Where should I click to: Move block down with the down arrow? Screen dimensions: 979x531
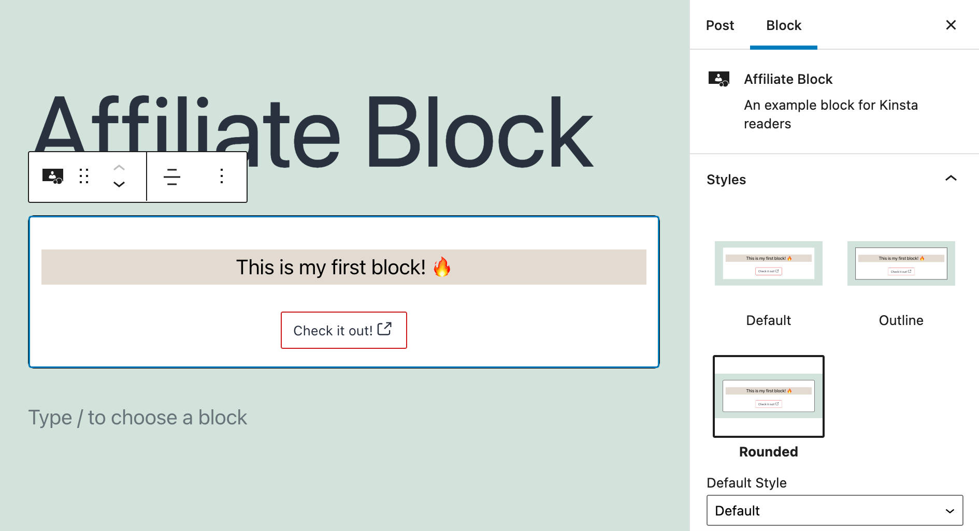tap(119, 185)
